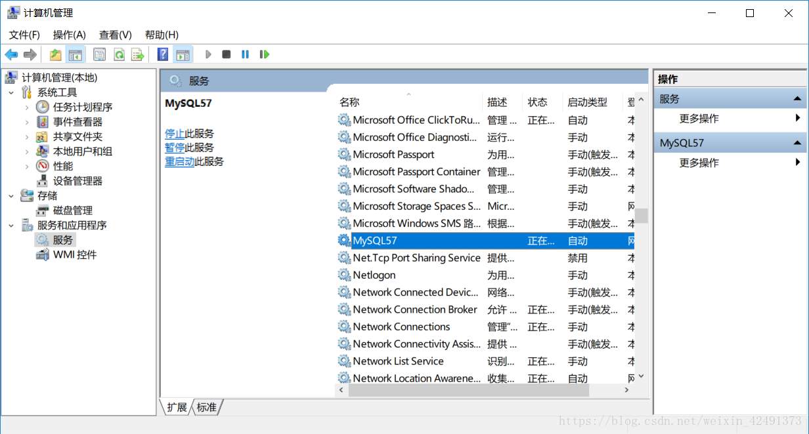Click the 重启动 this service link
This screenshot has height=434, width=809.
click(179, 161)
